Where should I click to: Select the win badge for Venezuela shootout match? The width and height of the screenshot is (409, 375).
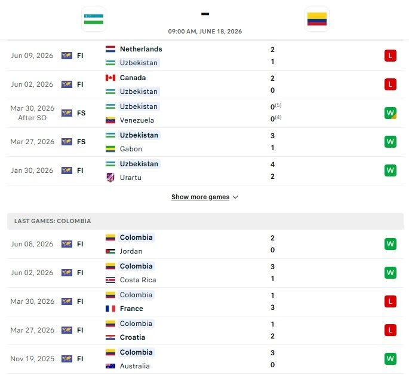390,113
